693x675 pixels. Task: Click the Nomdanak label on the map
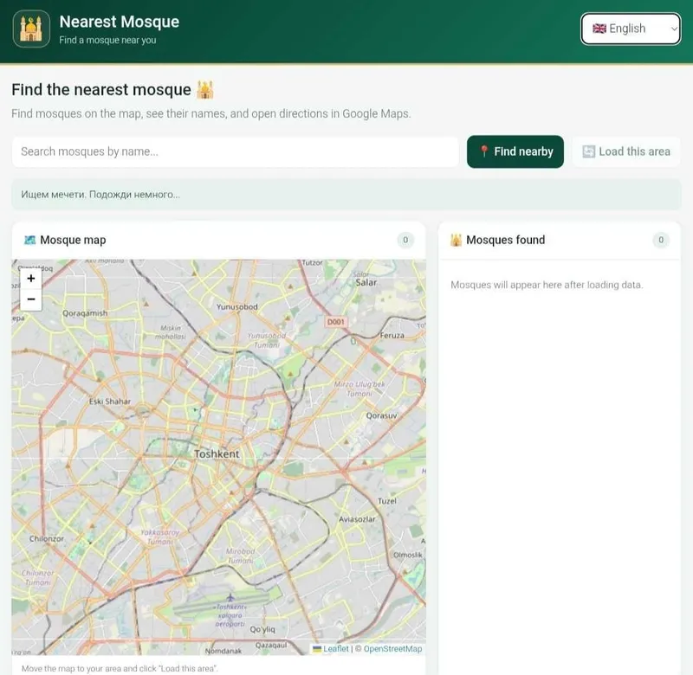coord(223,651)
